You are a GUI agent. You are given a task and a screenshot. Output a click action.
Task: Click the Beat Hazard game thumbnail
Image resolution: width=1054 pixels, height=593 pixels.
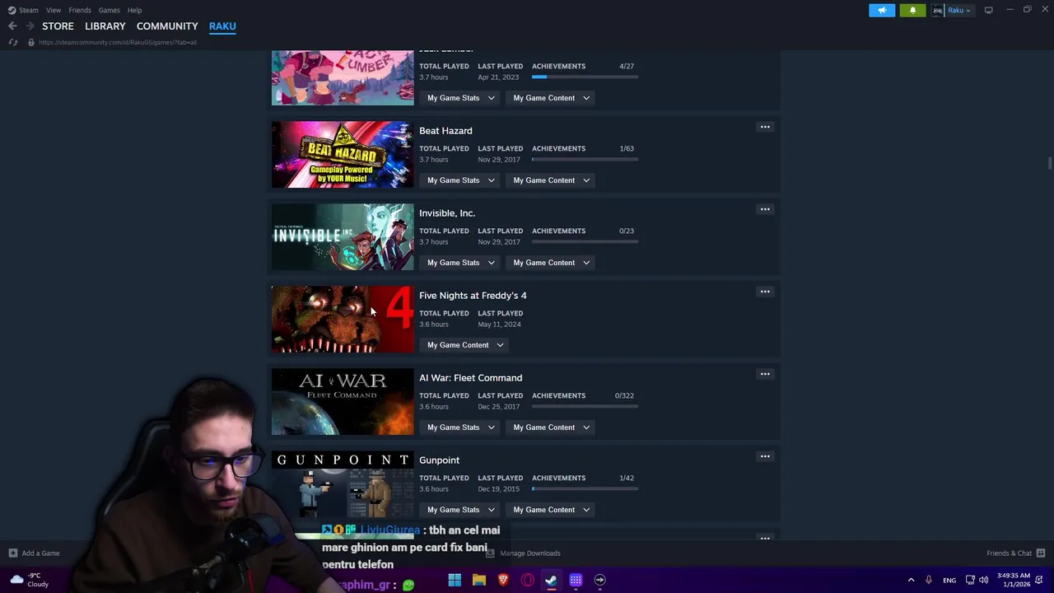(343, 155)
